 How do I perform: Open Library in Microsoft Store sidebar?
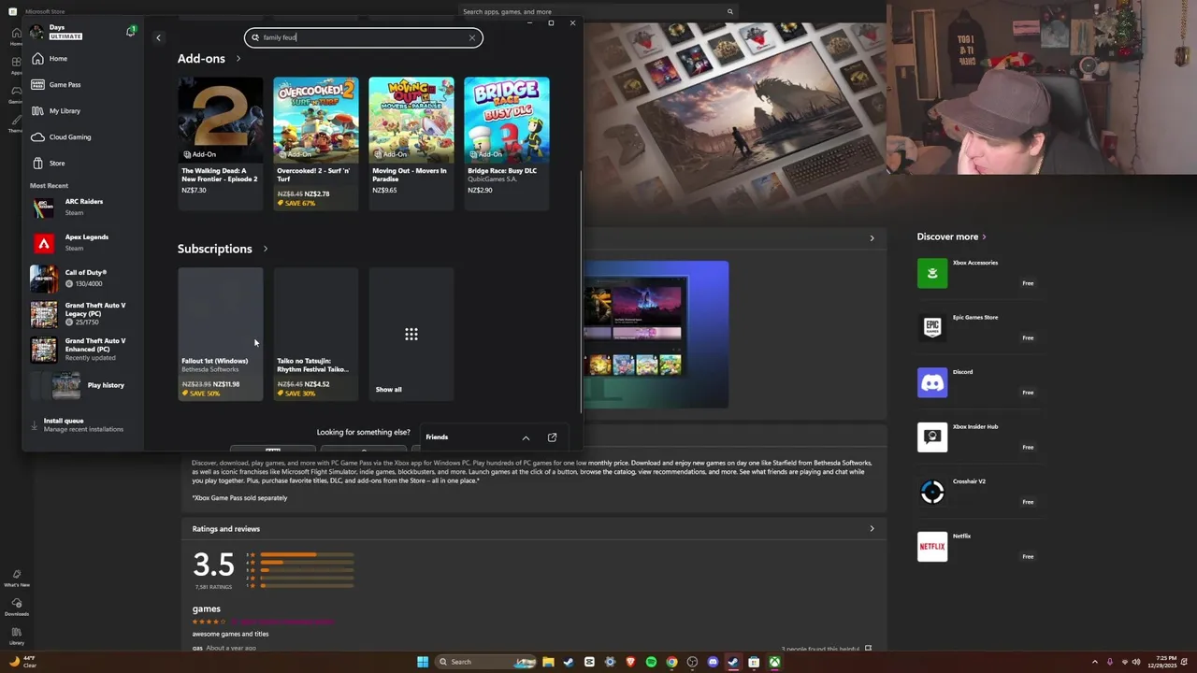click(16, 637)
